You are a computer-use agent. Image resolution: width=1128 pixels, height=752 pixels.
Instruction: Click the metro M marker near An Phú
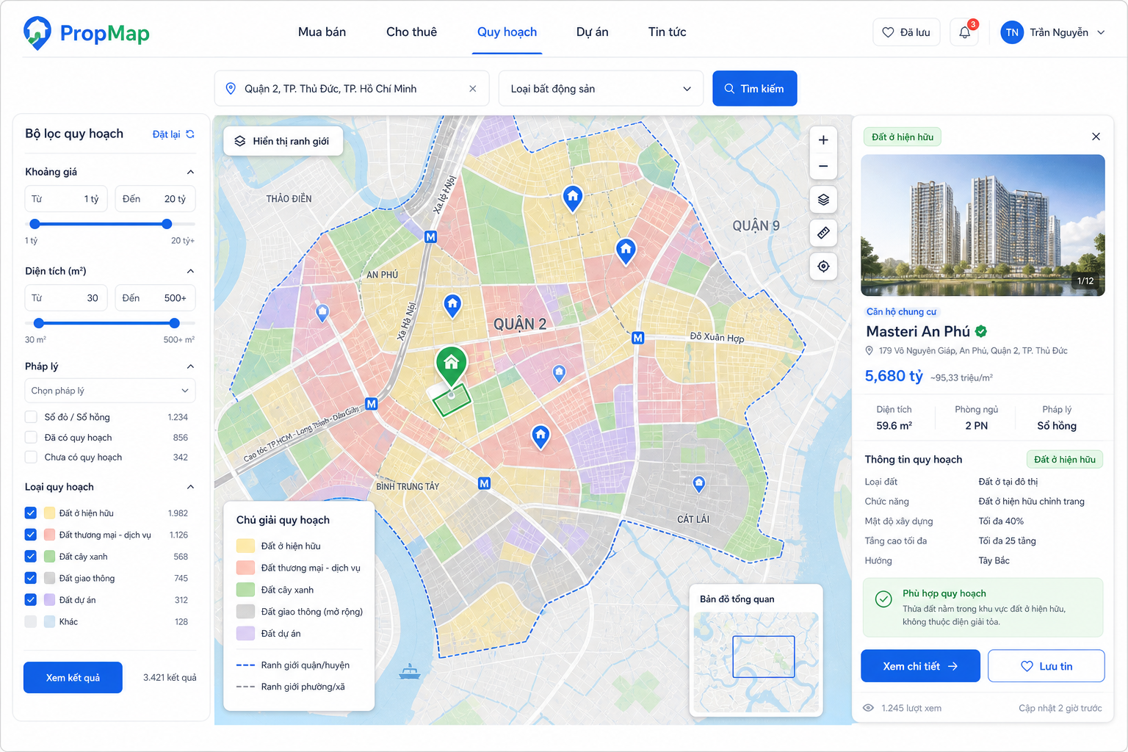click(431, 237)
